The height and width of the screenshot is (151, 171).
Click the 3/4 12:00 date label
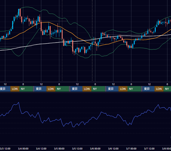coord(41,148)
